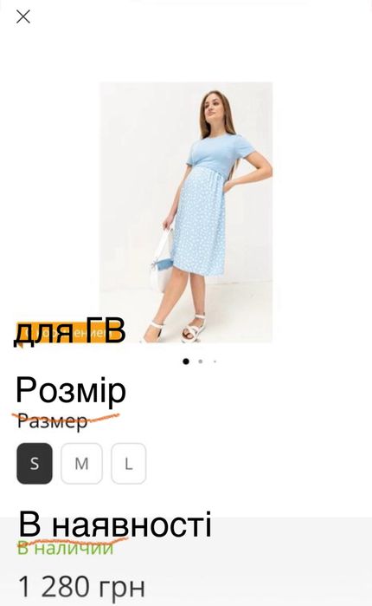Image resolution: width=372 pixels, height=606 pixels.
Task: Switch to the second image dot
Action: pos(200,362)
